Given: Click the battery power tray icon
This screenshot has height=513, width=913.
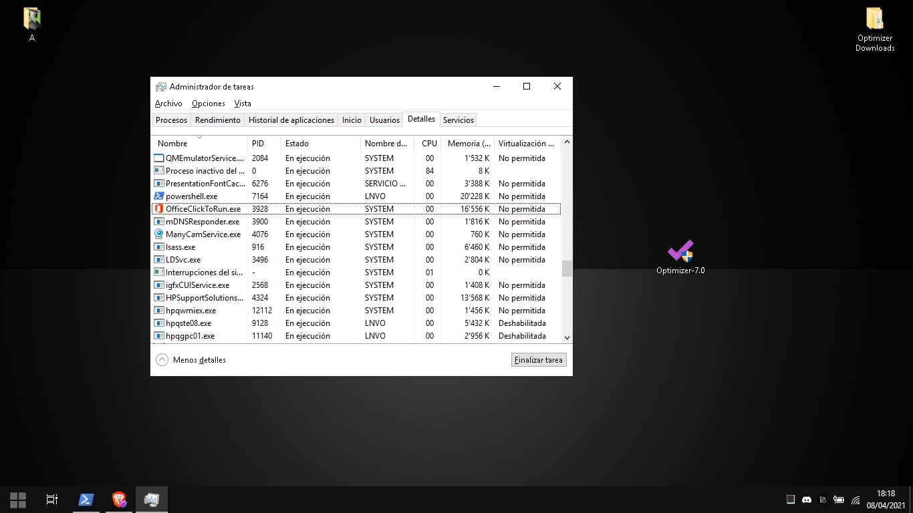Looking at the screenshot, I should tap(839, 500).
